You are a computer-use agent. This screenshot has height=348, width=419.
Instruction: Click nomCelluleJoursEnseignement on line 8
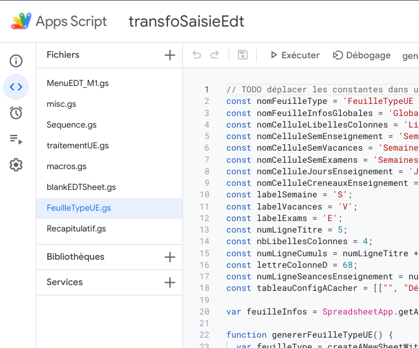pos(325,171)
